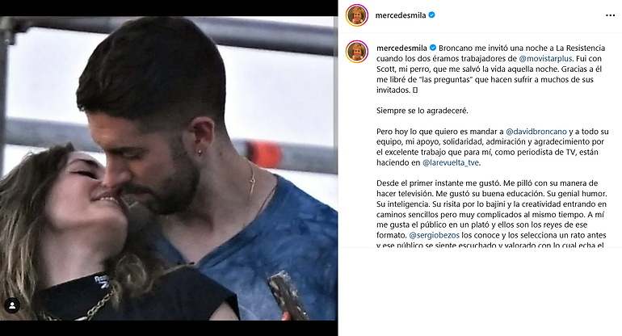Viewport: 622px width, 336px height.
Task: Click the verified badge in the caption
Action: (433, 48)
